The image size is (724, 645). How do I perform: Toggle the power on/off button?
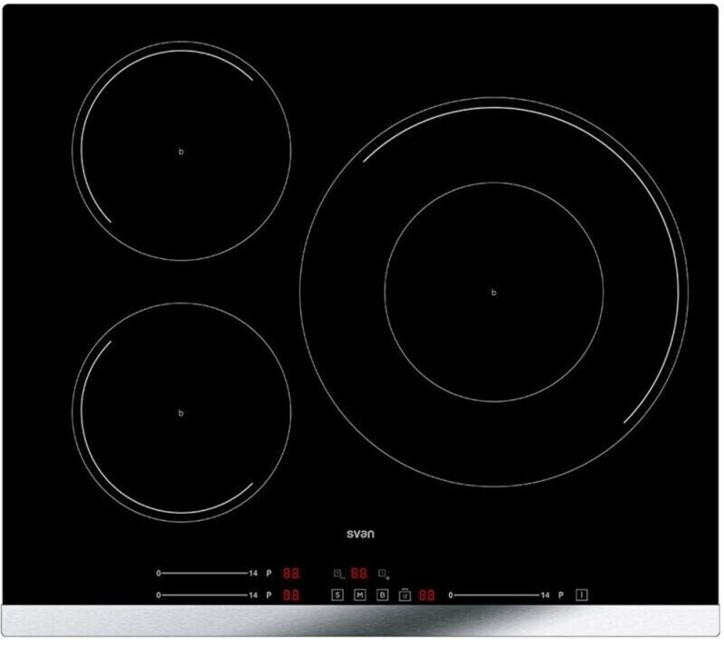pos(582,595)
